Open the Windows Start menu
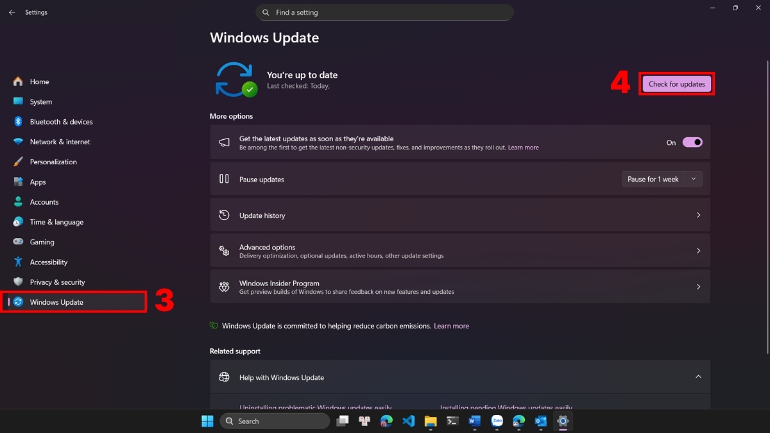The image size is (770, 433). (207, 421)
